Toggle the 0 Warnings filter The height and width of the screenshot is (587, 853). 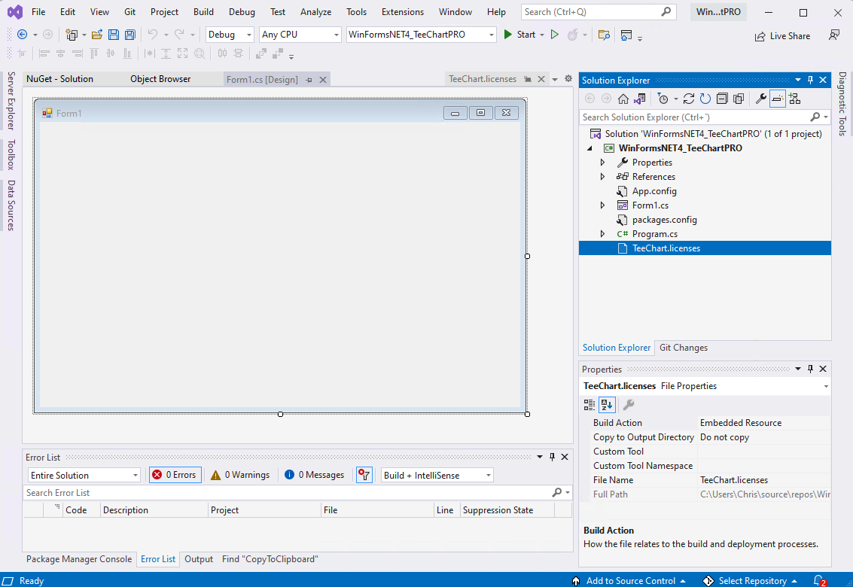point(240,475)
